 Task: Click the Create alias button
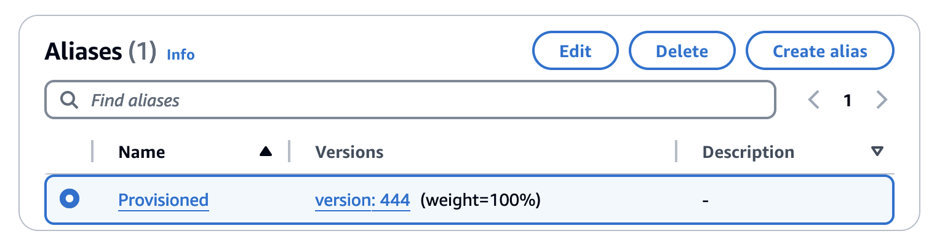pyautogui.click(x=819, y=52)
